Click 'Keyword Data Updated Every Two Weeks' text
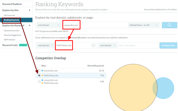This screenshot has width=178, height=111. click(160, 10)
